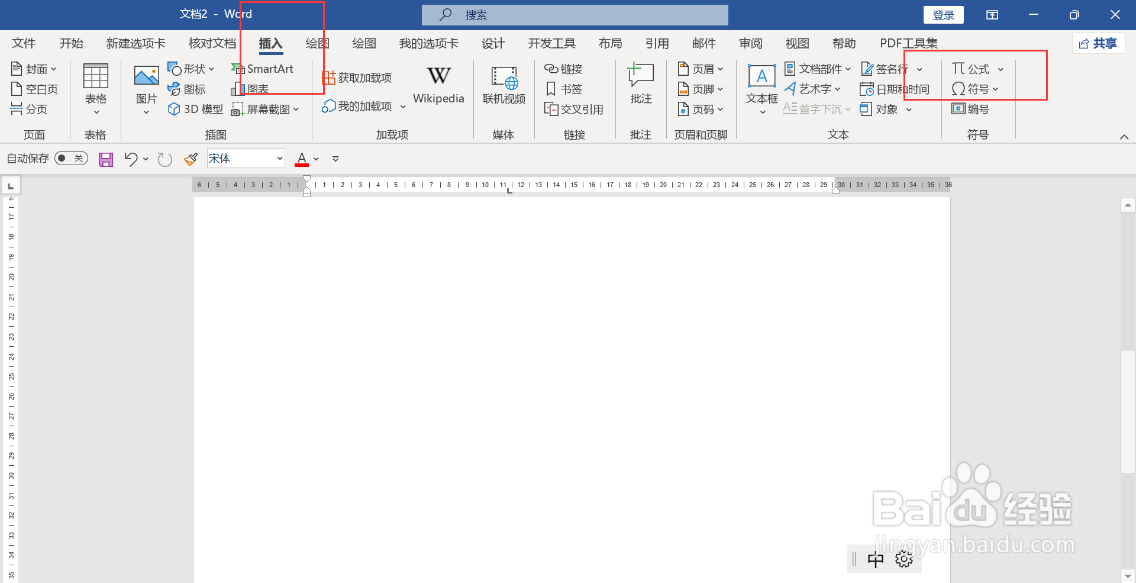Switch input method via 中 indicator
This screenshot has width=1136, height=583.
876,559
